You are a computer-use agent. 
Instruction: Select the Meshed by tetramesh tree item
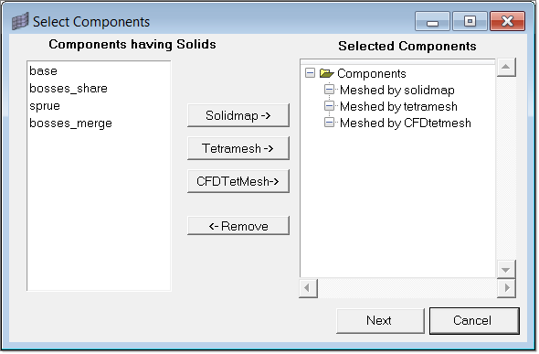pyautogui.click(x=398, y=107)
